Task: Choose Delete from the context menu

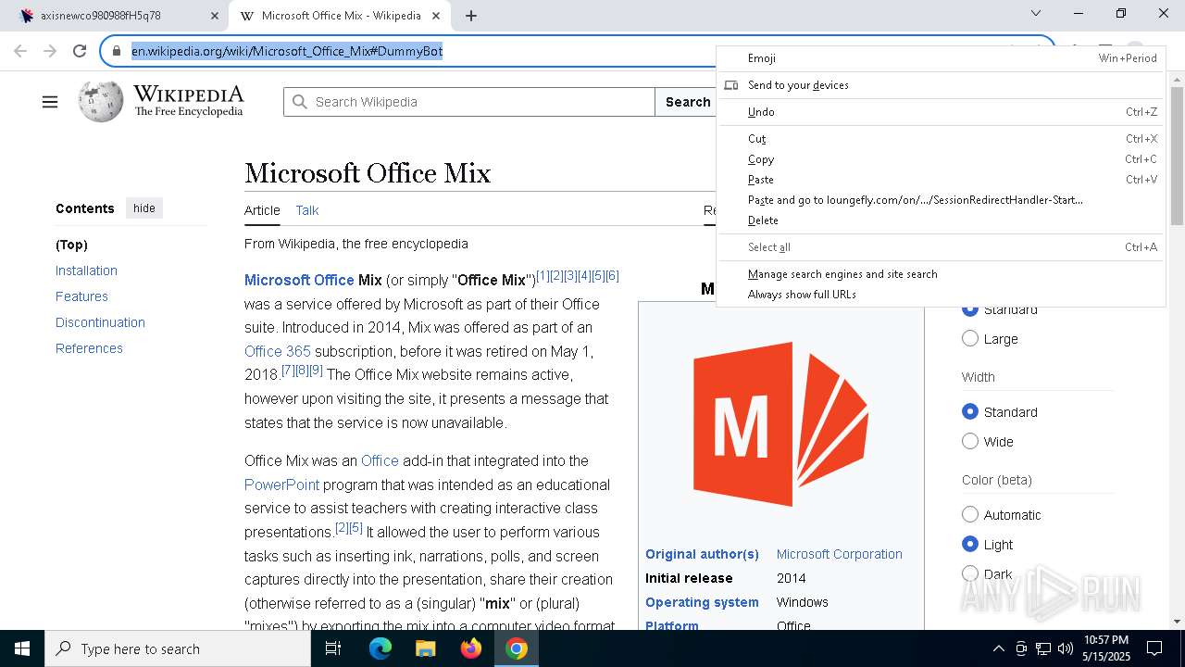Action: (941, 220)
